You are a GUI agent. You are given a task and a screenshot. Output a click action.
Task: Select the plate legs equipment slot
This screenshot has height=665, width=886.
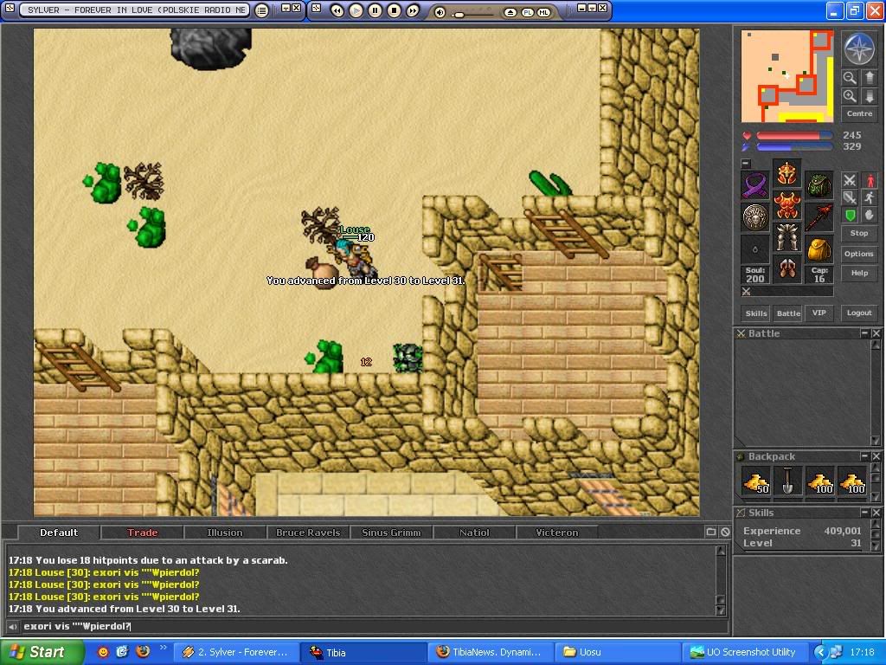[787, 237]
